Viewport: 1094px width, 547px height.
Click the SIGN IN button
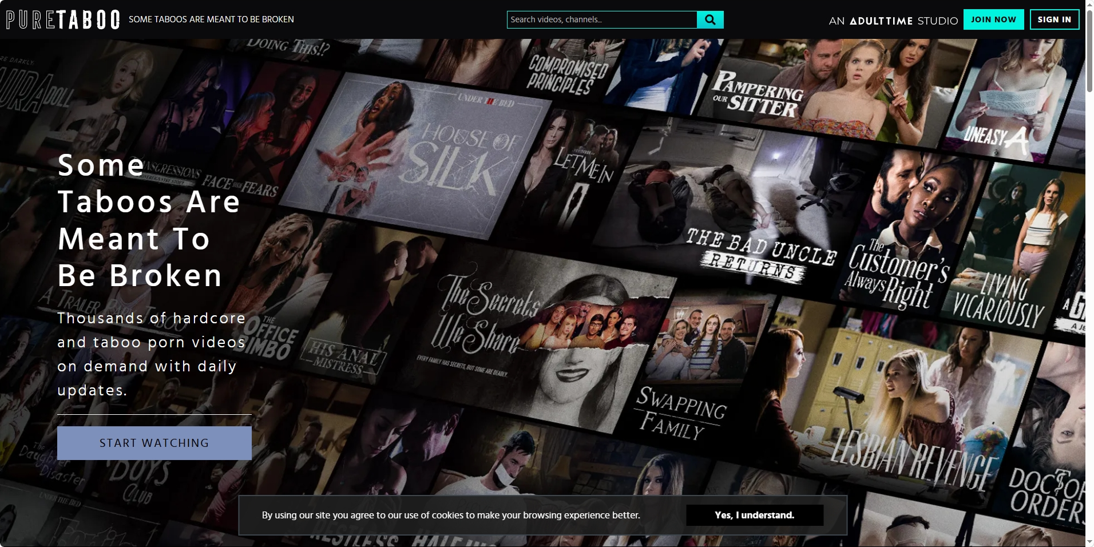pos(1055,19)
